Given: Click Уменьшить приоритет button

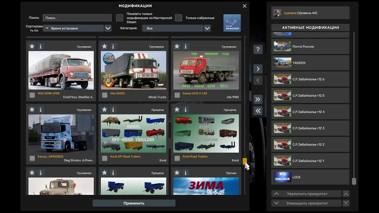Looking at the screenshot, I should (306, 203).
